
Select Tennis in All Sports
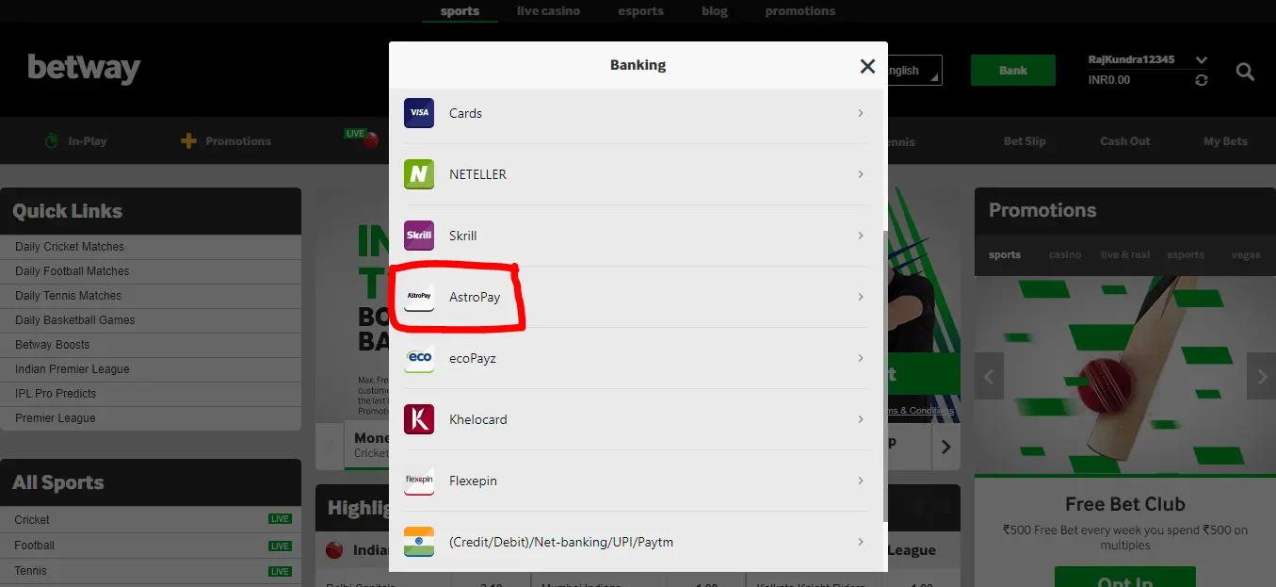151,571
